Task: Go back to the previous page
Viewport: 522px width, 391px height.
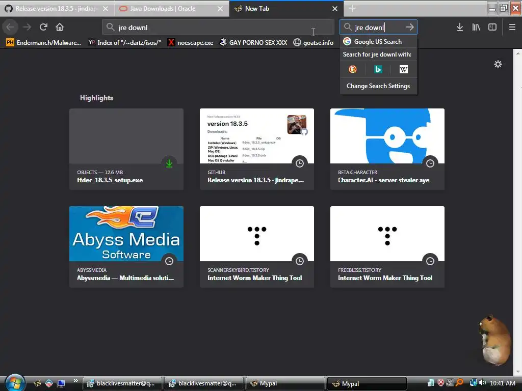Action: point(10,27)
